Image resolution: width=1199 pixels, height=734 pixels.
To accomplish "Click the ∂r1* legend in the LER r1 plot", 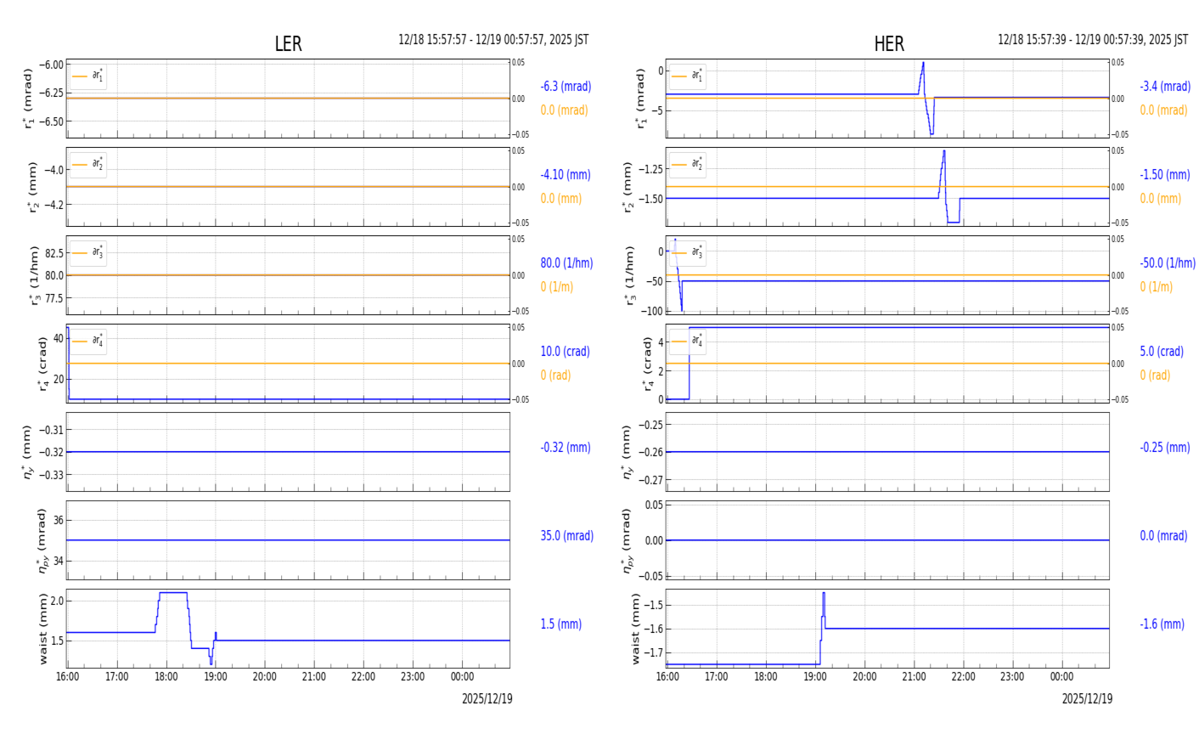I will pos(88,76).
